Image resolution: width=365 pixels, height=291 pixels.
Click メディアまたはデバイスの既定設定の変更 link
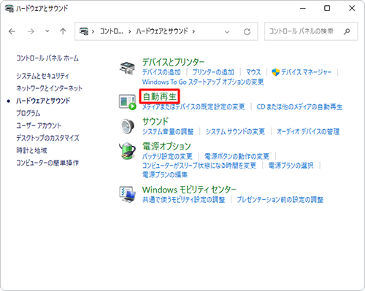(x=193, y=106)
